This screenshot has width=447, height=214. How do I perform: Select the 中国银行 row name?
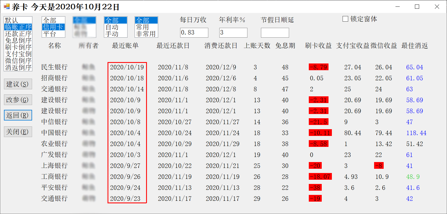pos(54,133)
